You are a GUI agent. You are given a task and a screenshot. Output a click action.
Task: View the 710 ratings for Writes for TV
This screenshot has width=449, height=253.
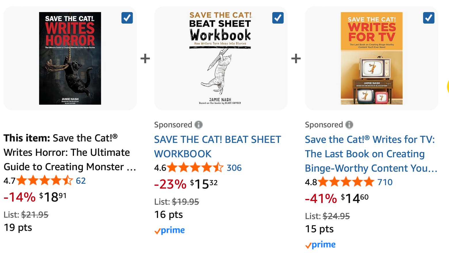click(x=385, y=182)
